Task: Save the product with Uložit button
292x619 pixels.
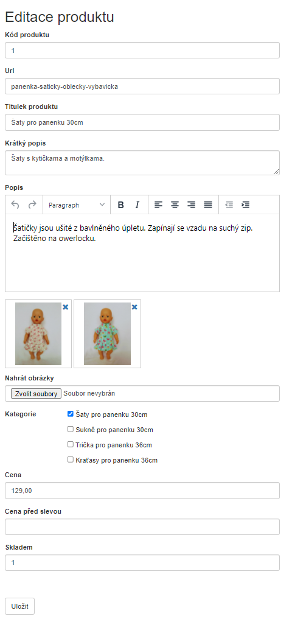Action: tap(19, 606)
